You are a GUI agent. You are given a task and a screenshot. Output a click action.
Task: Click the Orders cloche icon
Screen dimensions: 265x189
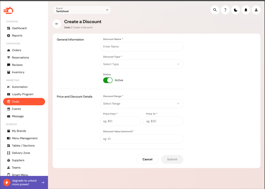[9, 50]
